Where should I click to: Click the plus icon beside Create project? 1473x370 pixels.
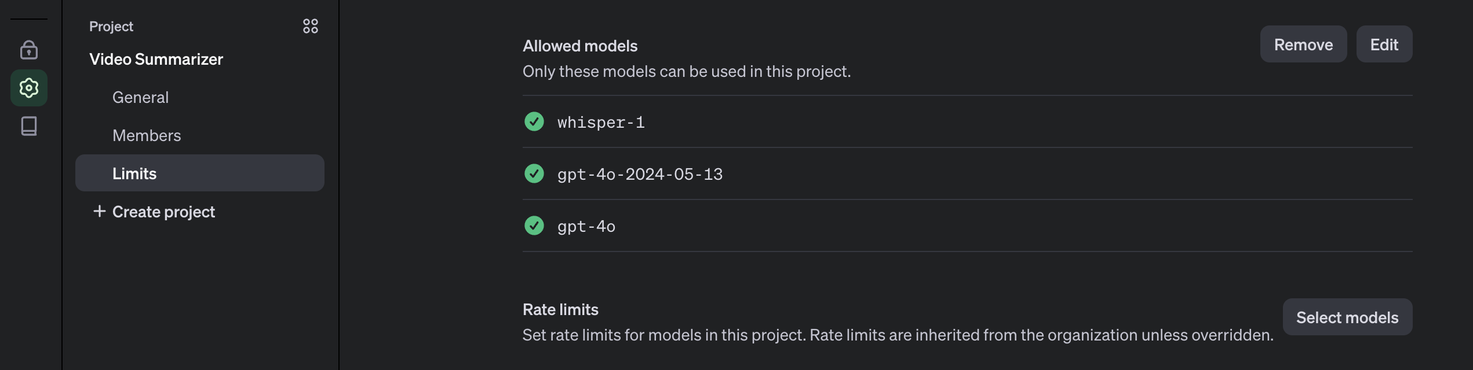(100, 211)
